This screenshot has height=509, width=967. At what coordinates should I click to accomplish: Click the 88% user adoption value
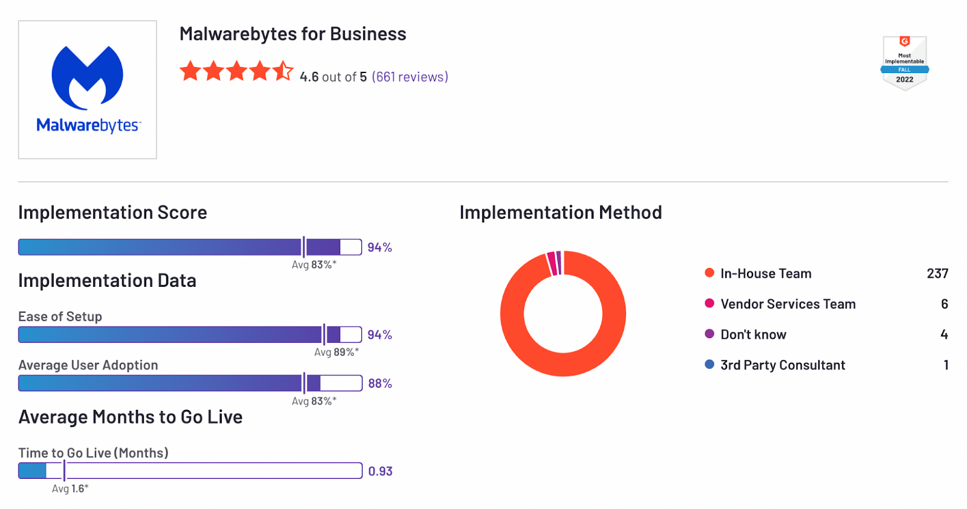[380, 383]
